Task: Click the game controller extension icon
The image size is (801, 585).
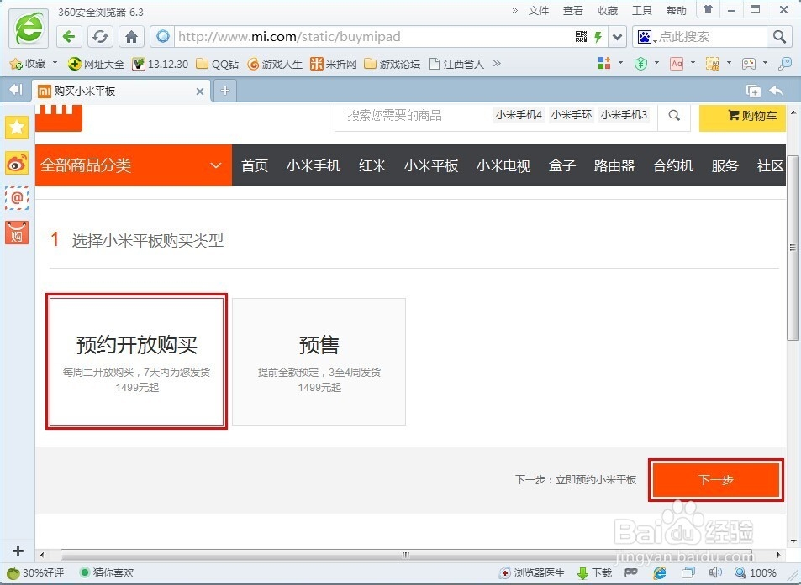Action: coord(749,63)
